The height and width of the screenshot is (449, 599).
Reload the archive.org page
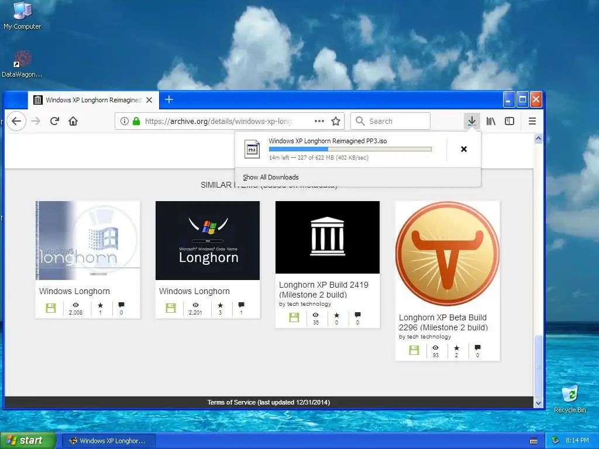[x=54, y=122]
